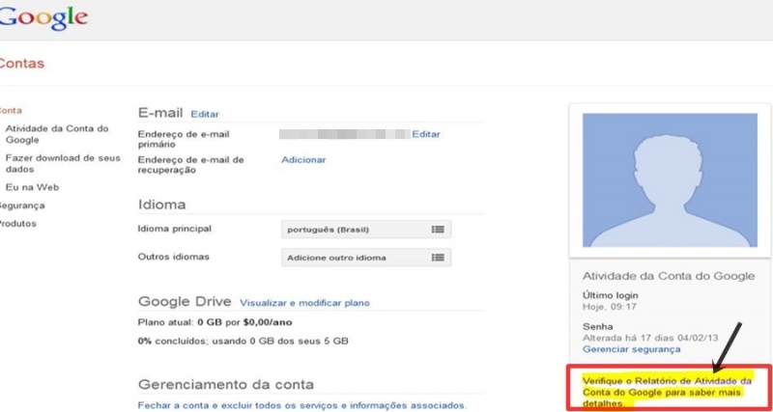Click Fechar a conta e excluir todos os serviços
The width and height of the screenshot is (773, 412).
[x=301, y=405]
